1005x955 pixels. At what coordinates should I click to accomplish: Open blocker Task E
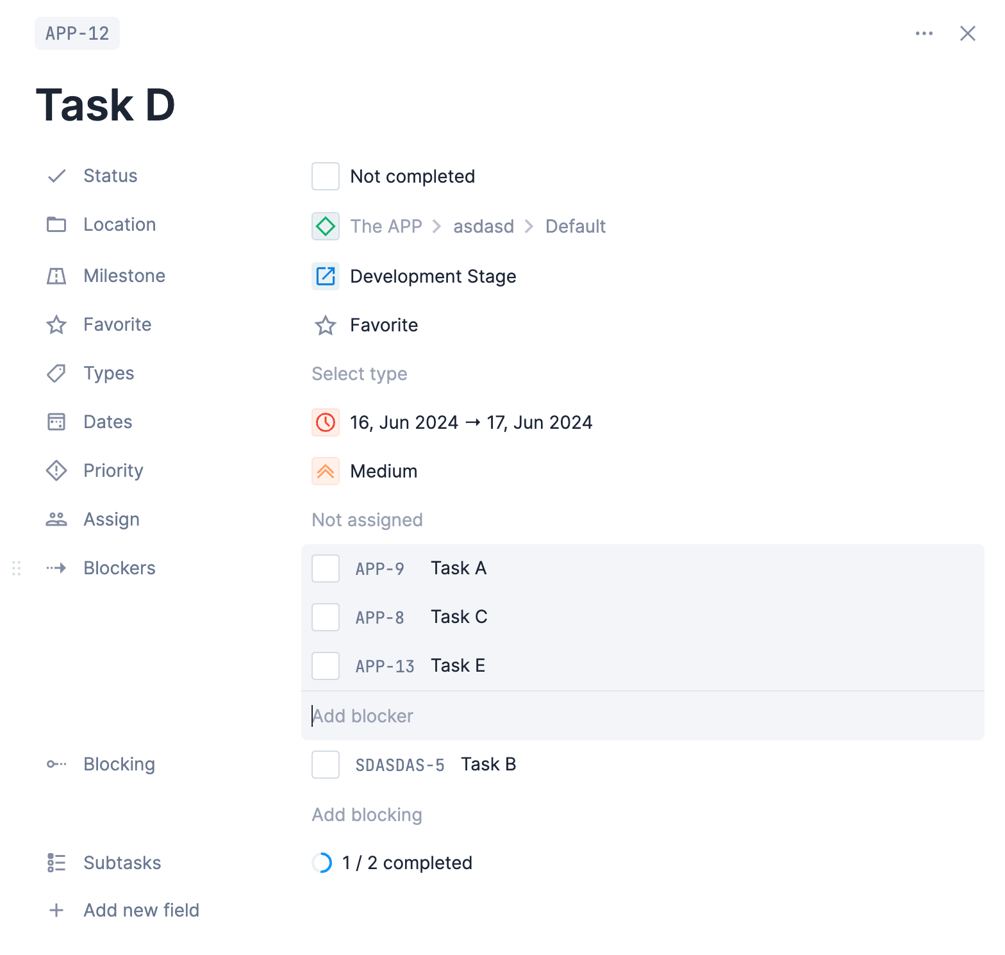458,666
